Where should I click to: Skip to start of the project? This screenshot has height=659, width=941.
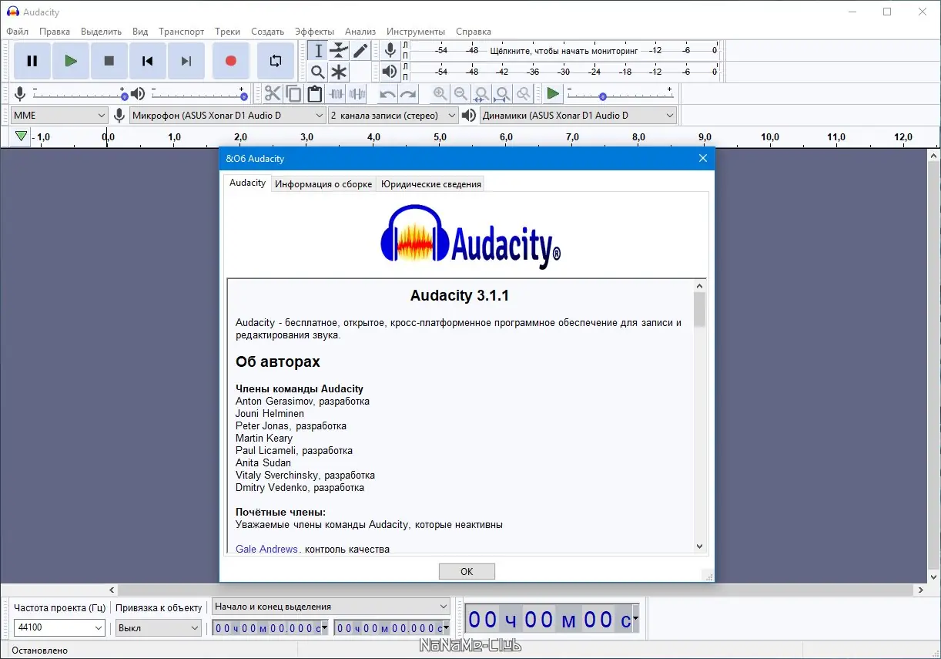[148, 61]
